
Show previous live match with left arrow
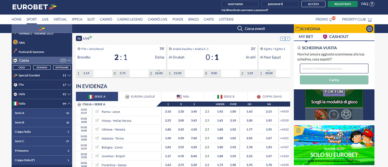click(282, 39)
